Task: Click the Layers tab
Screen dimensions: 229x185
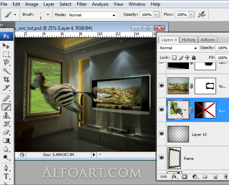Action: (x=169, y=40)
